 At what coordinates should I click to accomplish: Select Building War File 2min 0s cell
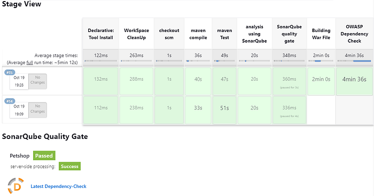click(x=321, y=81)
